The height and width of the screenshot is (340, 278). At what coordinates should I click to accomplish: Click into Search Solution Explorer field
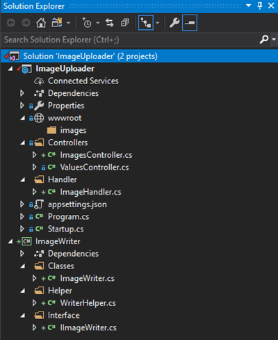pos(130,40)
